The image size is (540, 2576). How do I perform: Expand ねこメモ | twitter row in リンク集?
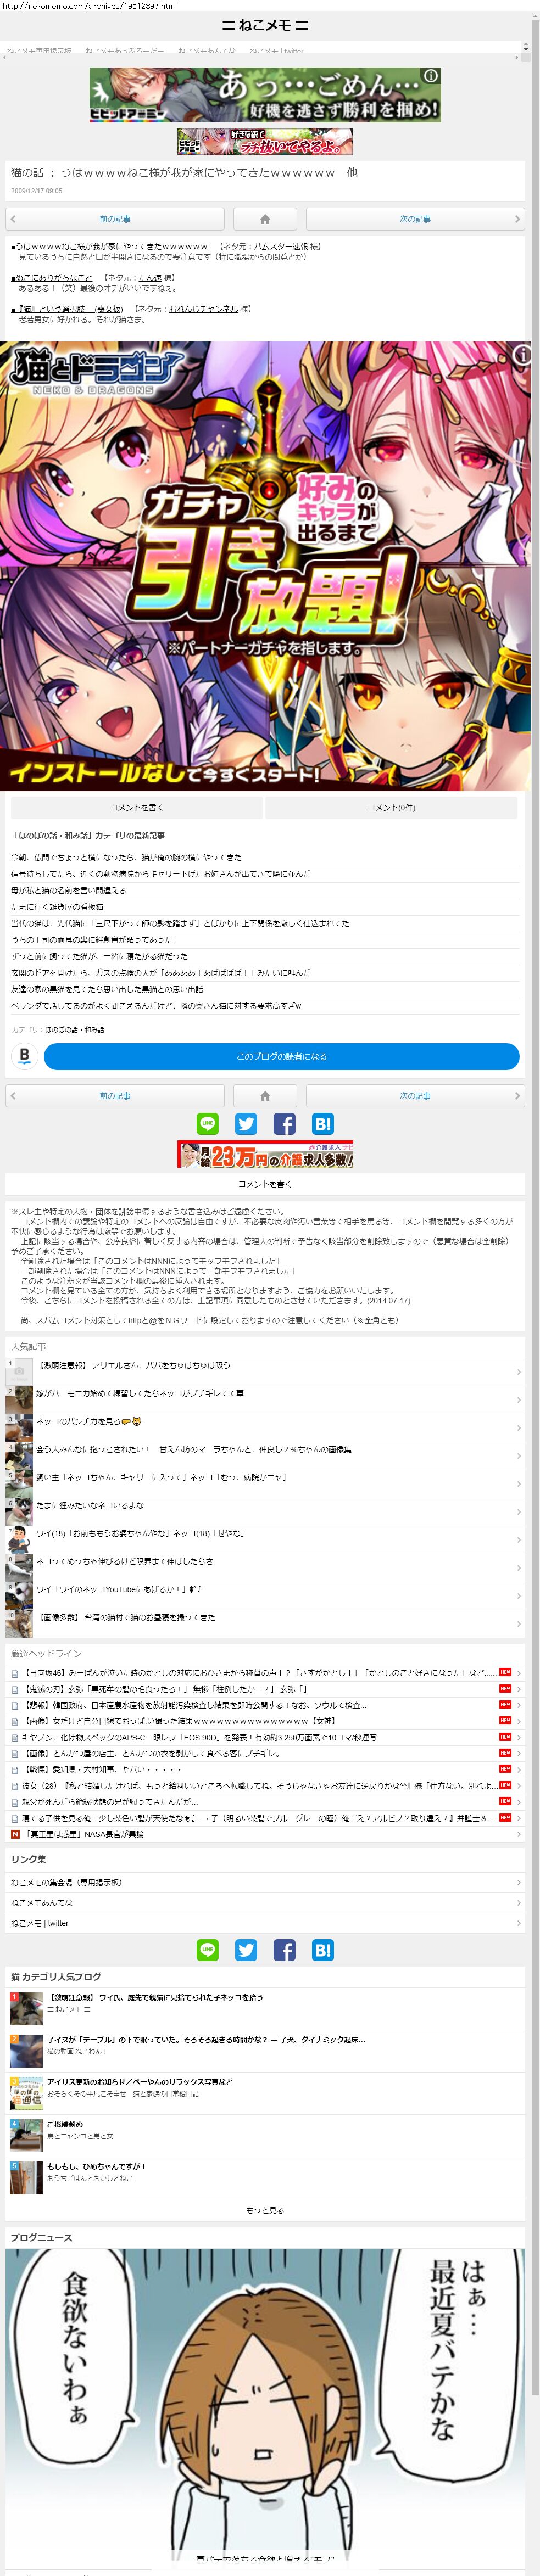coord(265,1923)
